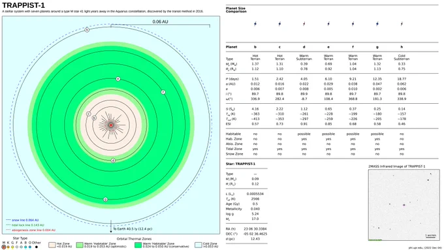Click the phl.upr.edu credit text
The height and width of the screenshot is (250, 444).
(425, 248)
